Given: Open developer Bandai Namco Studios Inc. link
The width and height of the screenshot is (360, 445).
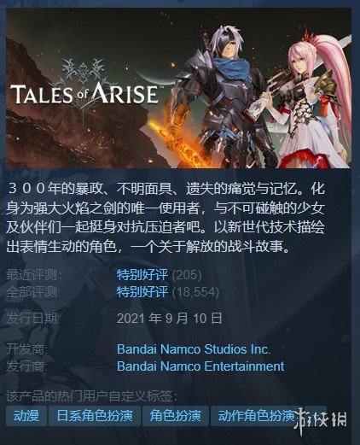Looking at the screenshot, I should click(194, 349).
